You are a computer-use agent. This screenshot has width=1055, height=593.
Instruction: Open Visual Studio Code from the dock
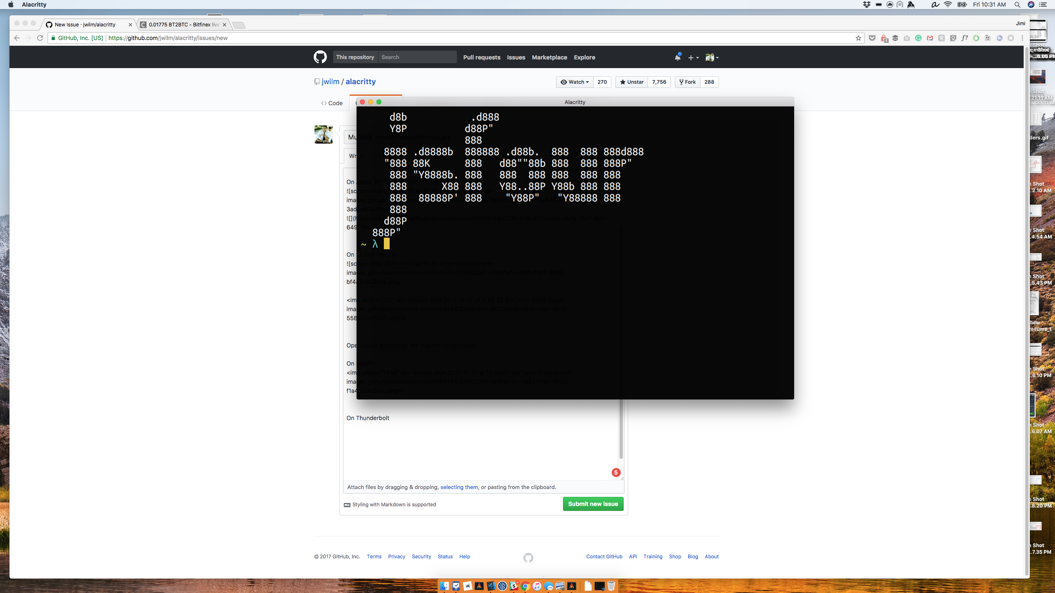point(491,586)
